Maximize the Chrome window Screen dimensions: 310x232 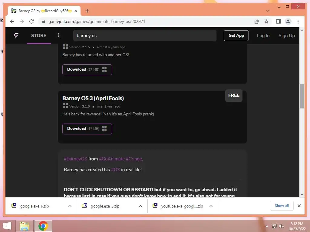tap(287, 7)
